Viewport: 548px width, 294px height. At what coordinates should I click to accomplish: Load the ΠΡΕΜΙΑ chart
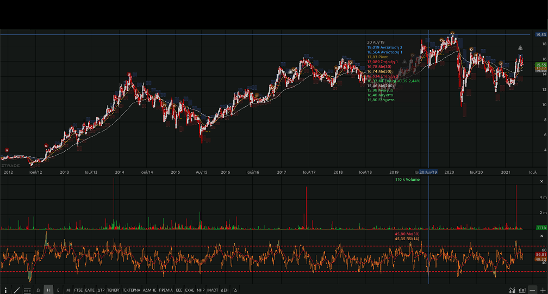click(166, 290)
